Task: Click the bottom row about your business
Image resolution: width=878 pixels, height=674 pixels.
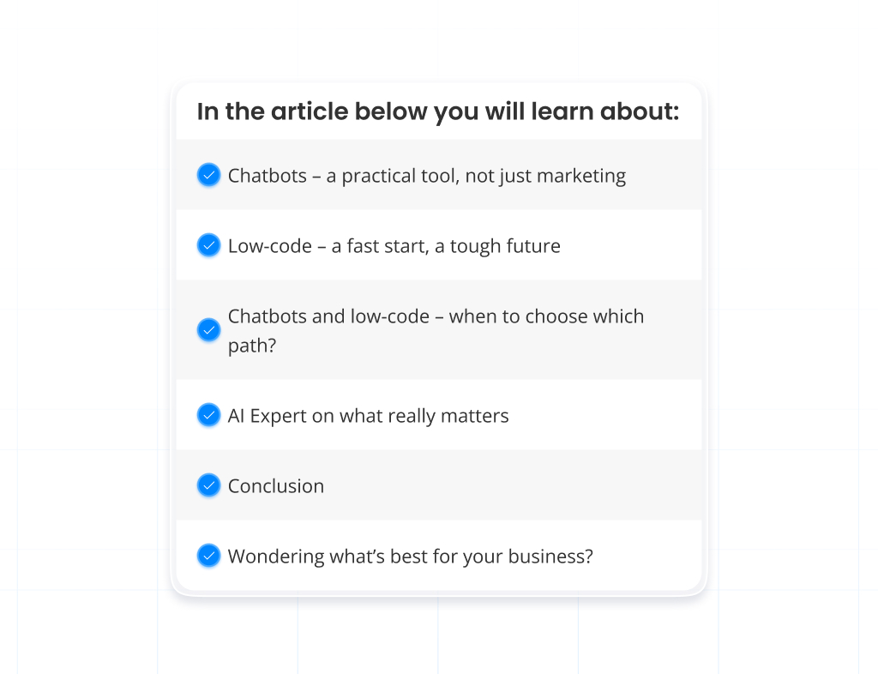Action: (x=439, y=556)
